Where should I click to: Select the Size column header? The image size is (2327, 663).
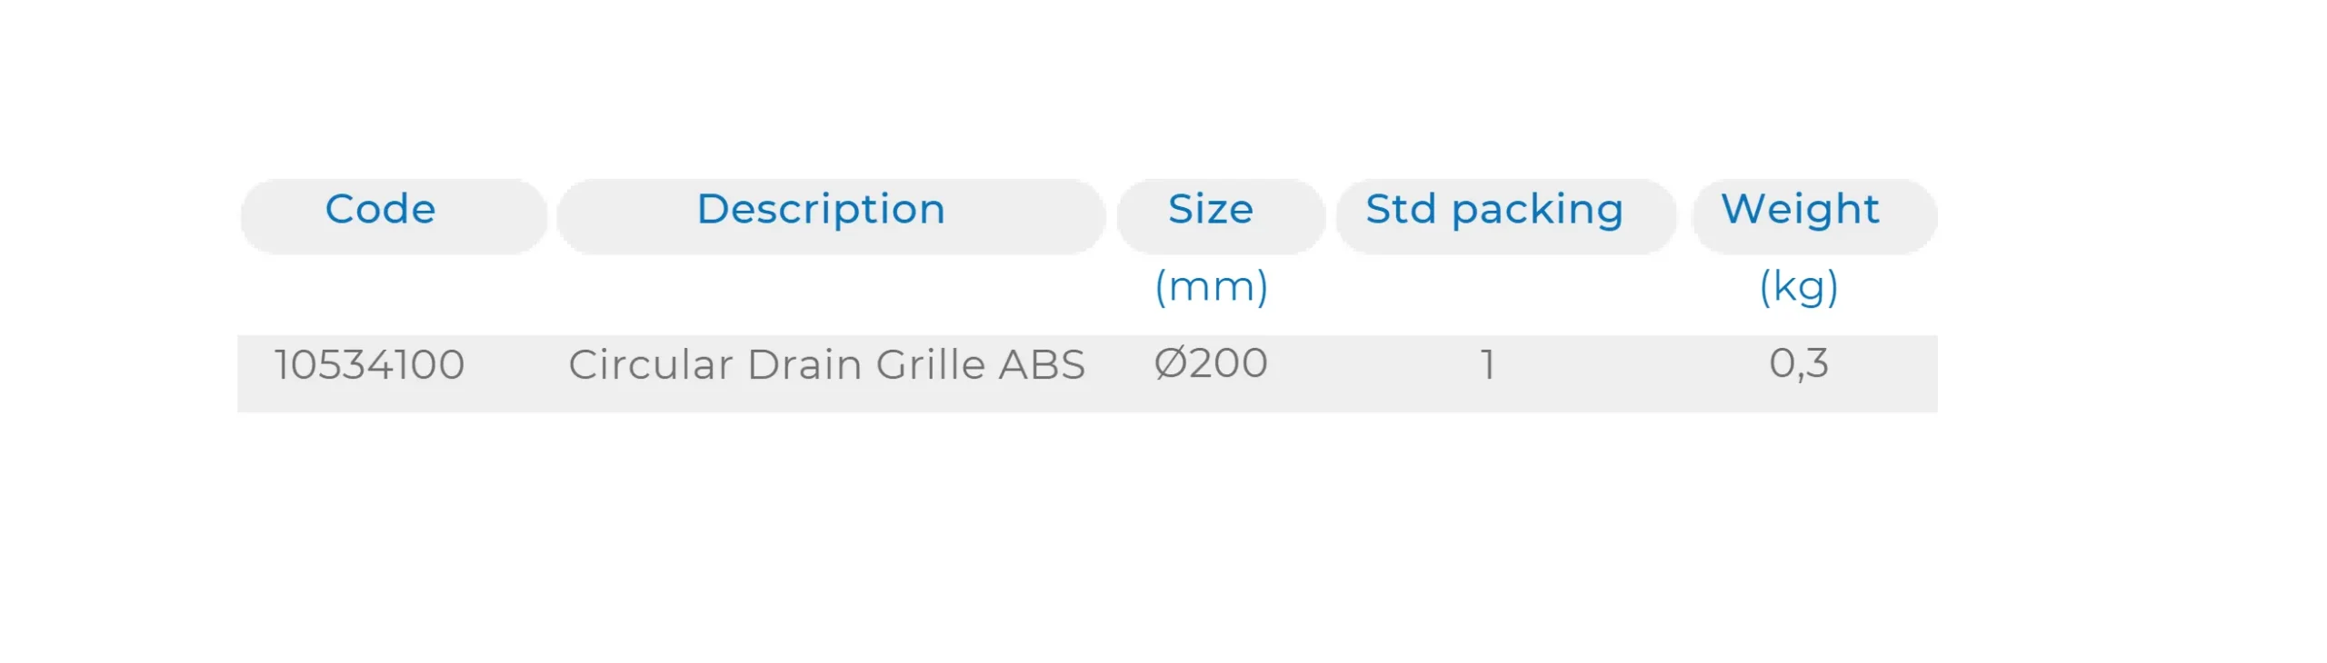(x=1210, y=210)
